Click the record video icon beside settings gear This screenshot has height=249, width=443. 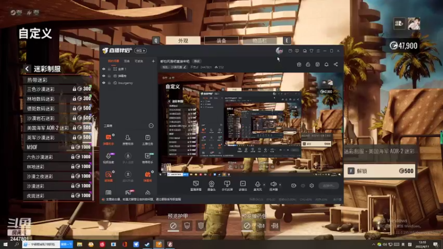coord(293,185)
